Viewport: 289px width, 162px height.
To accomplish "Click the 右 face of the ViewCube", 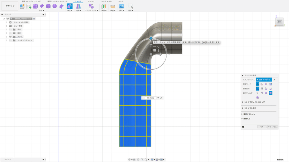I will 279,22.
